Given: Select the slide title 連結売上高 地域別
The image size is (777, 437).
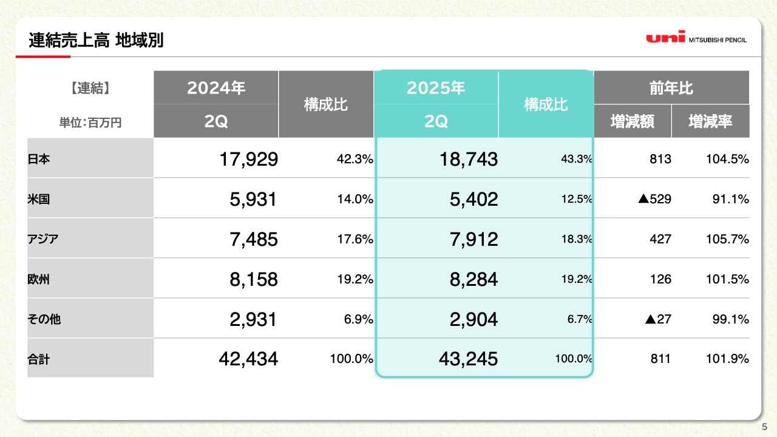Looking at the screenshot, I should (96, 41).
